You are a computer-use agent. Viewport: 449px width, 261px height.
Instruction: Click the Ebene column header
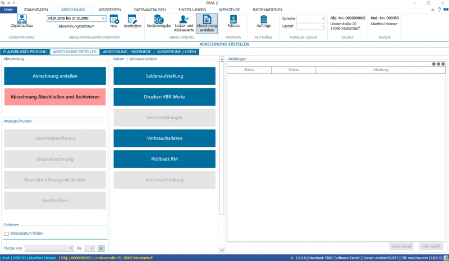click(x=294, y=70)
